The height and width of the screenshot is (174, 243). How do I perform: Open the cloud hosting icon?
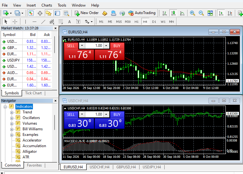click(x=114, y=13)
